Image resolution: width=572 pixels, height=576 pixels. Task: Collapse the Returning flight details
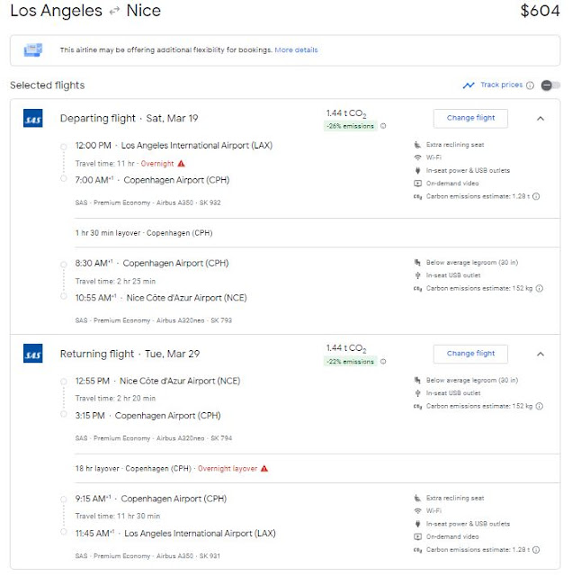540,354
